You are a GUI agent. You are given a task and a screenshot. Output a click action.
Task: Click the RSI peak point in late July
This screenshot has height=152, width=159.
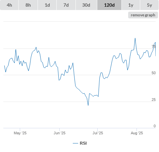[135, 38]
